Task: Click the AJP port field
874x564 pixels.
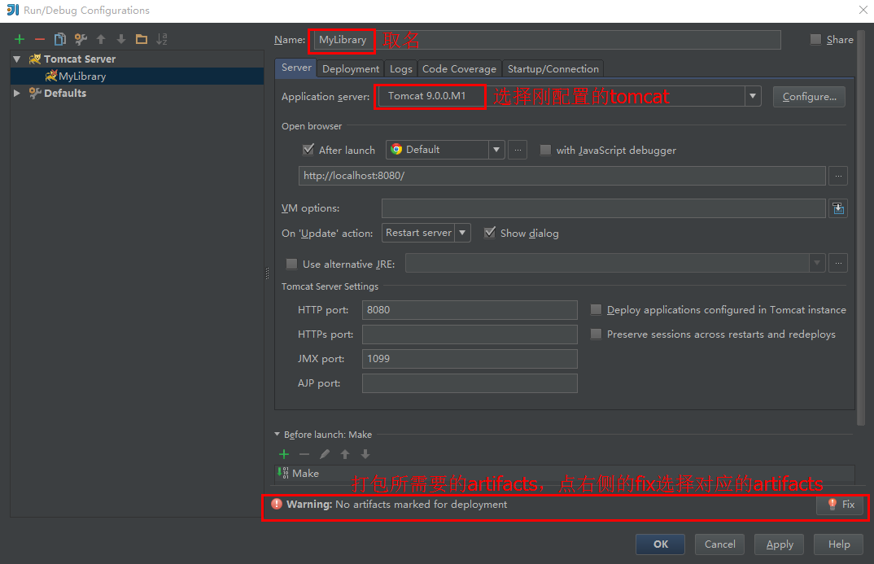Action: click(x=470, y=383)
